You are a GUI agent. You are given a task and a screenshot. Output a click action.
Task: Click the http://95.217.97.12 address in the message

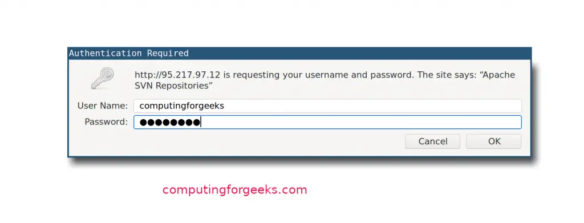coord(177,75)
